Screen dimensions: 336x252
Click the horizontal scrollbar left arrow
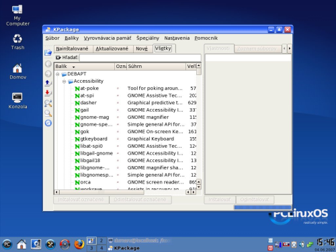pyautogui.click(x=56, y=192)
